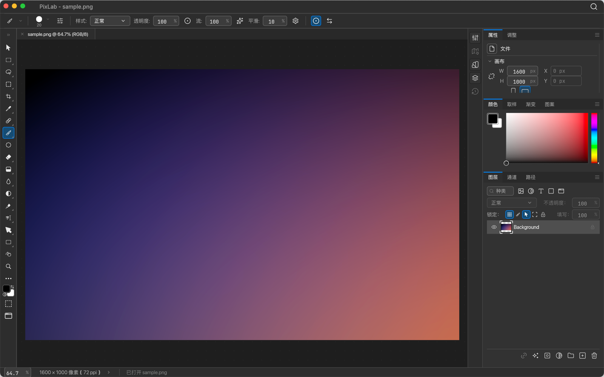Viewport: 604px width, 377px height.
Task: Select the Hand tool
Action: pyautogui.click(x=8, y=254)
